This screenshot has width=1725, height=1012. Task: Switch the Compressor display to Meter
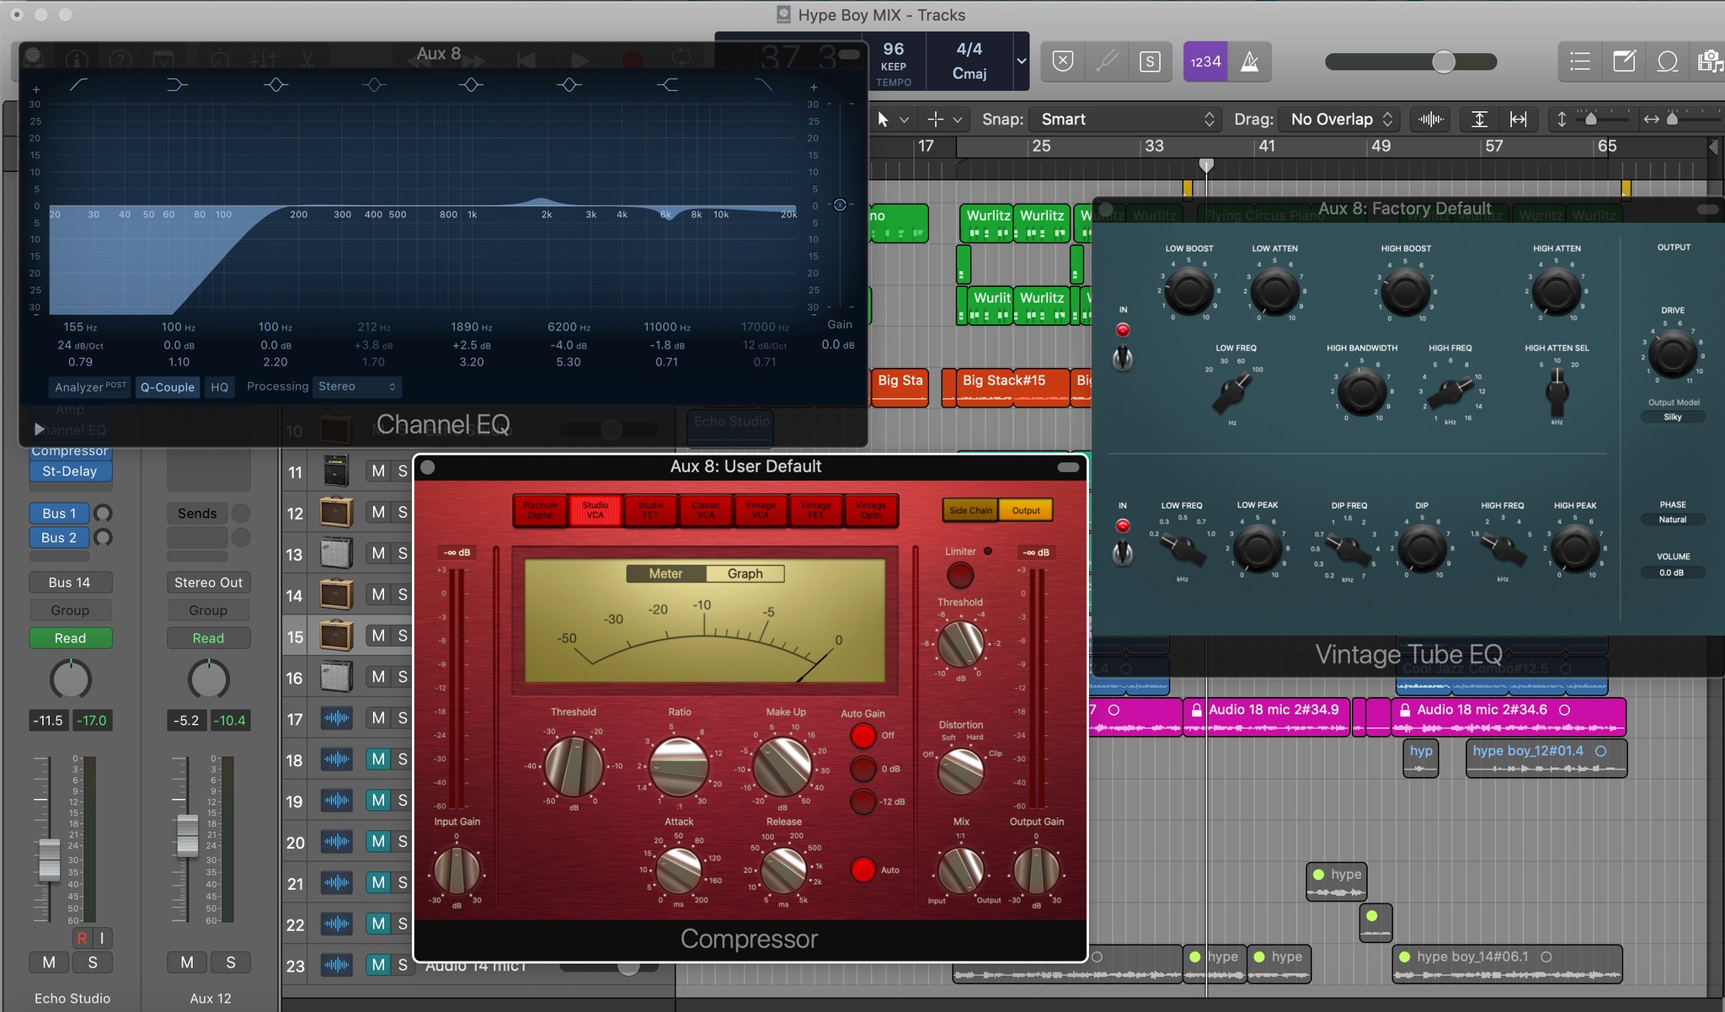[665, 573]
